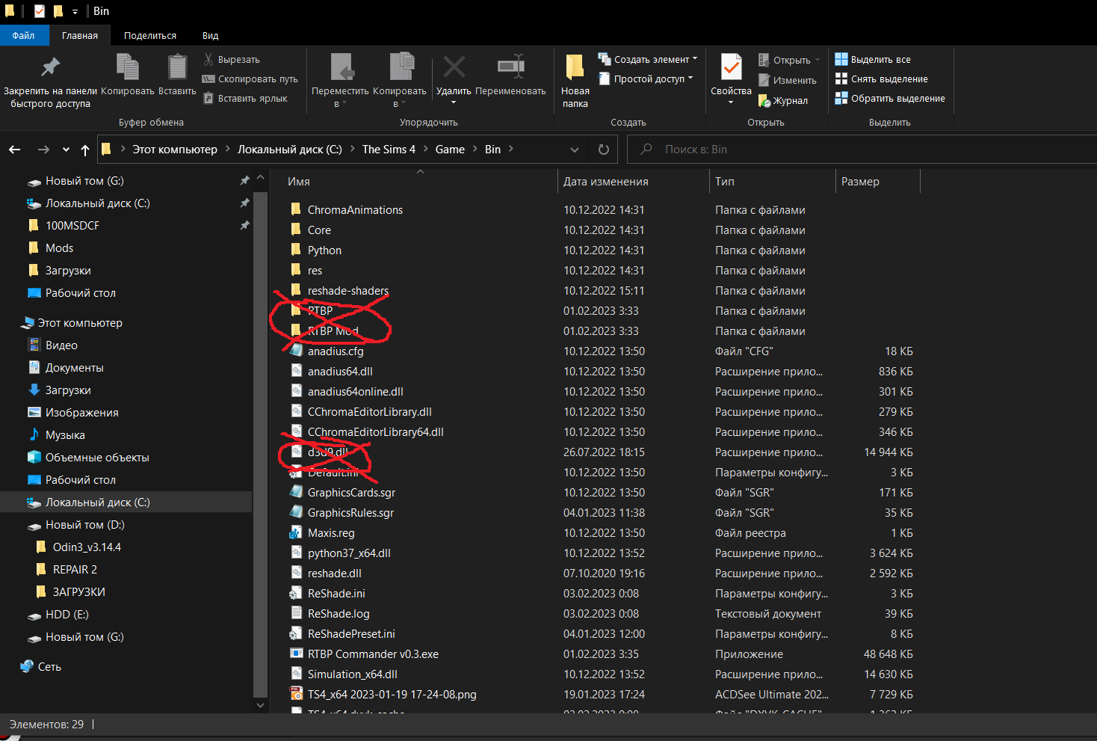Open recent locations dropdown arrow
Screen dimensions: 1097x741
(x=66, y=150)
